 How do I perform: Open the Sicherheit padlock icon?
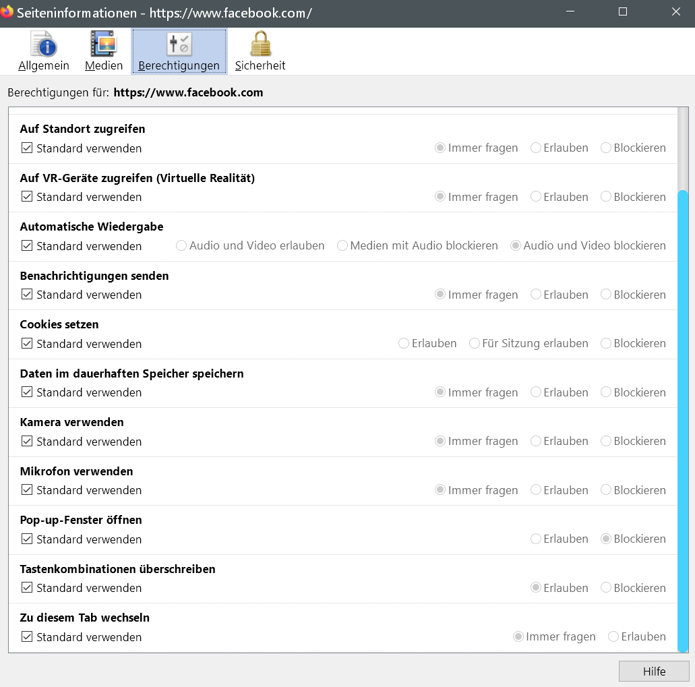(x=260, y=45)
